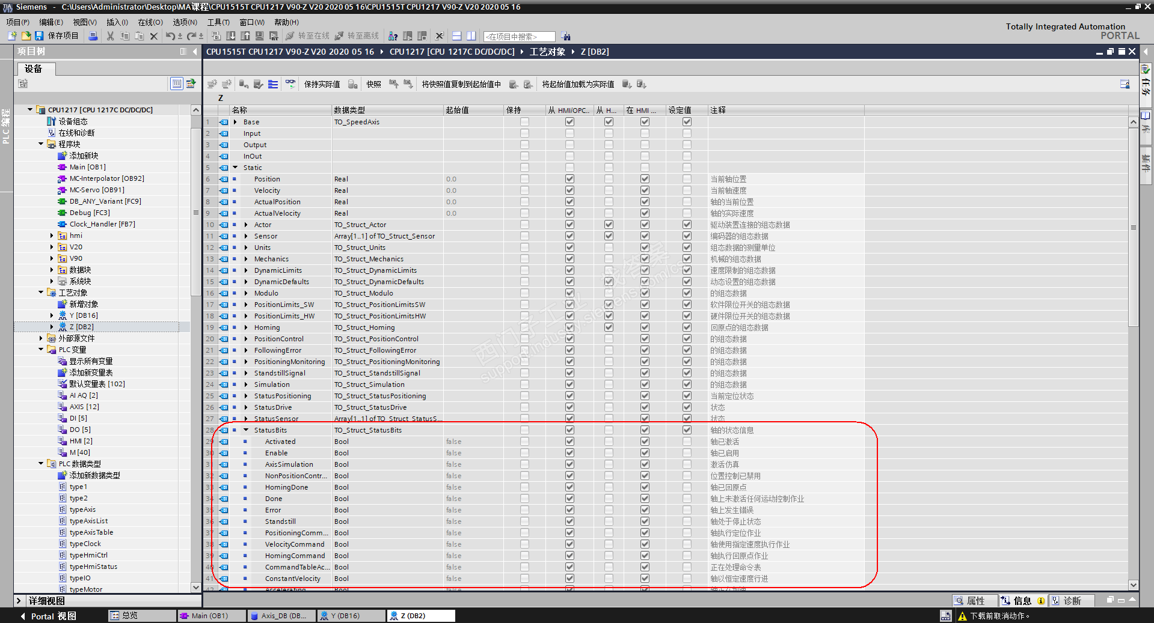This screenshot has width=1154, height=623.
Task: Click the split editor vertically icon
Action: click(471, 36)
